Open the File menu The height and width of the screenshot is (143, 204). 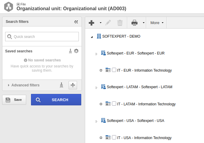click(23, 4)
